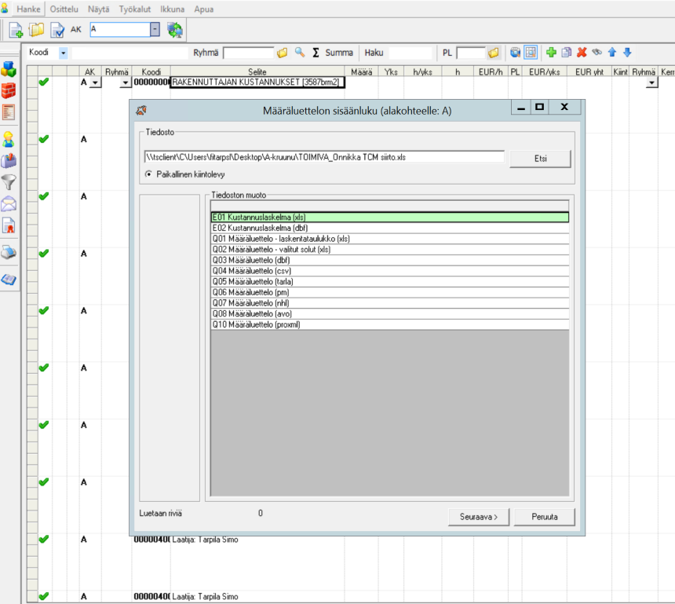Click the Selite column header

[x=257, y=71]
